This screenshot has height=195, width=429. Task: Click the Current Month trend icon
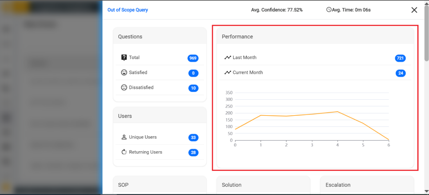tap(227, 72)
